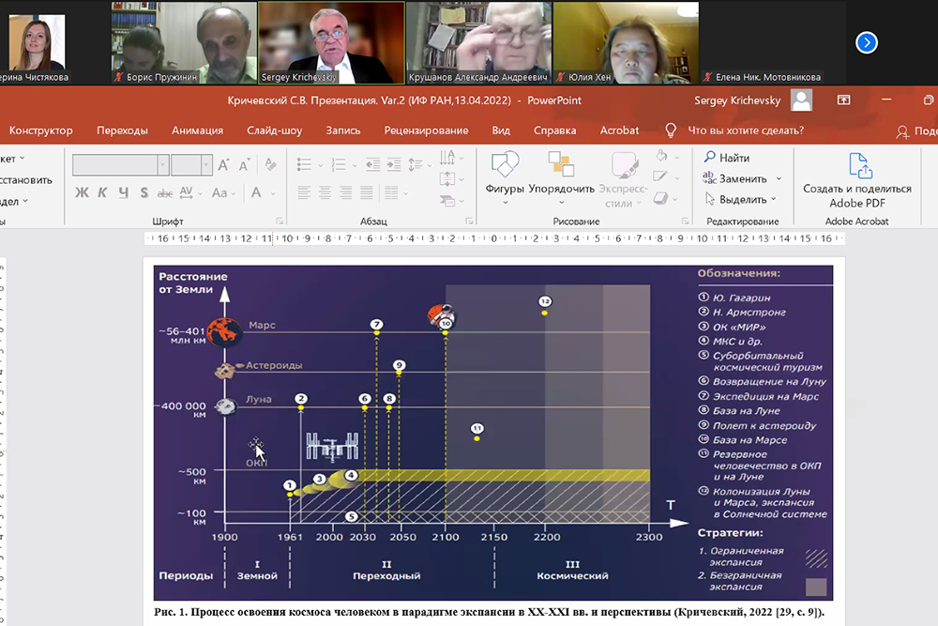
Task: Toggle italic formatting (К)
Action: pos(101,193)
